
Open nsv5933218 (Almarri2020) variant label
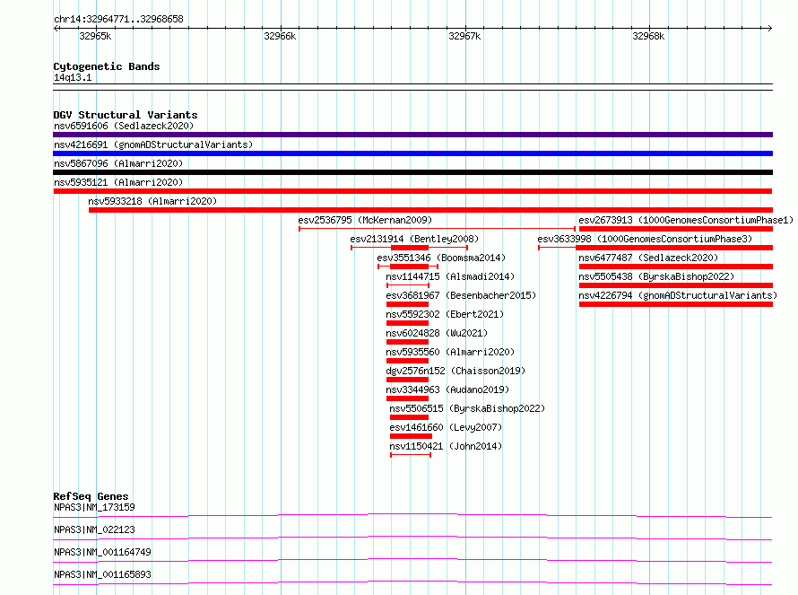pos(152,201)
